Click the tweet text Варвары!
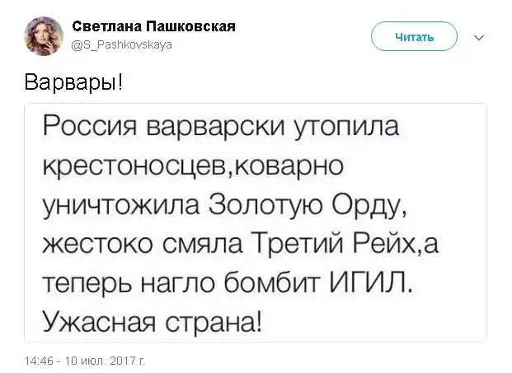The width and height of the screenshot is (512, 373). click(73, 84)
